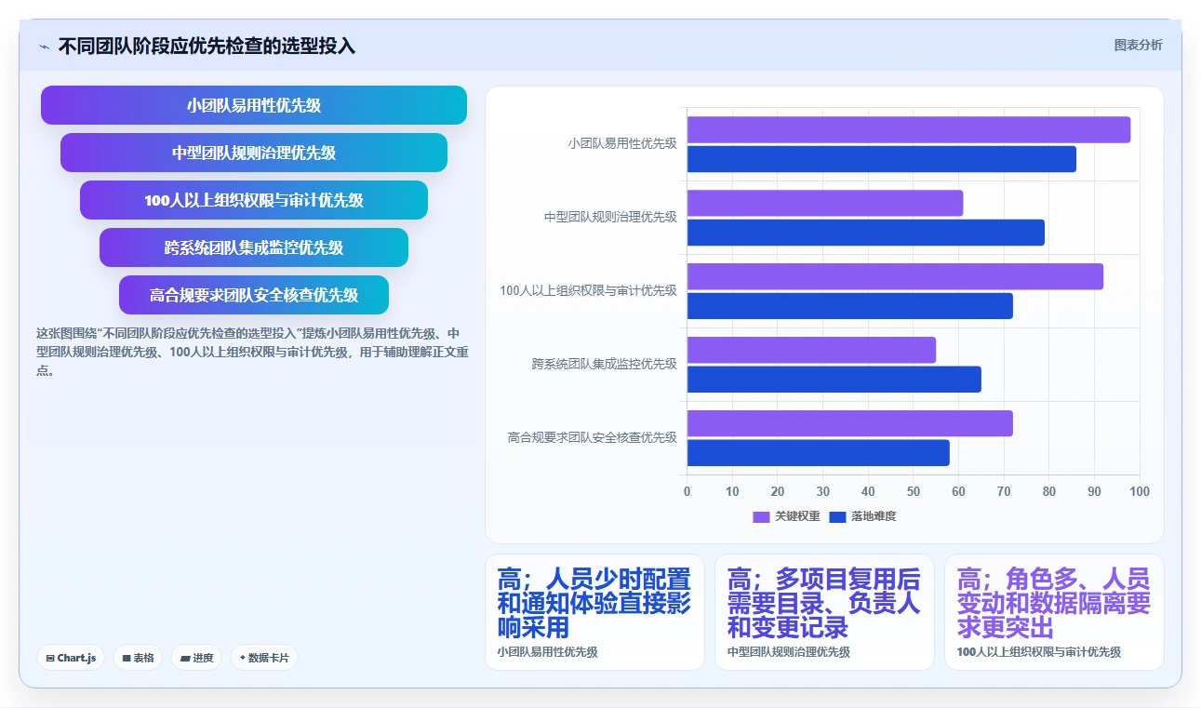Select the 小团队易用性优先级 funnel stage

pyautogui.click(x=254, y=105)
